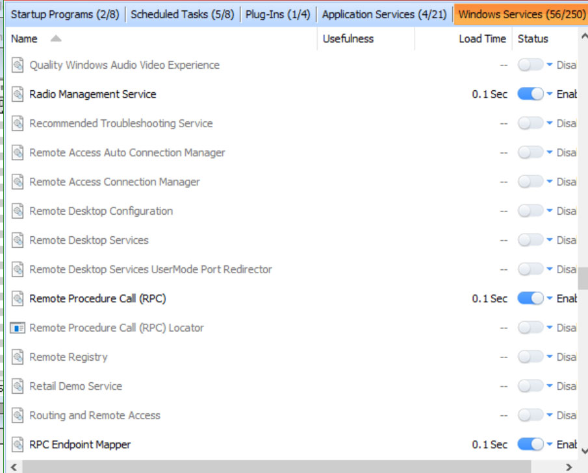Select "Remote Desktop Configuration" name text

point(101,211)
